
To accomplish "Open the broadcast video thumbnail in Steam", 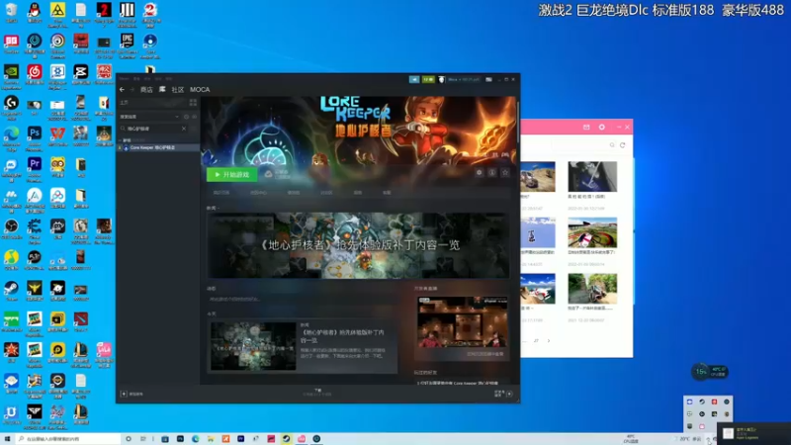I will pos(462,322).
